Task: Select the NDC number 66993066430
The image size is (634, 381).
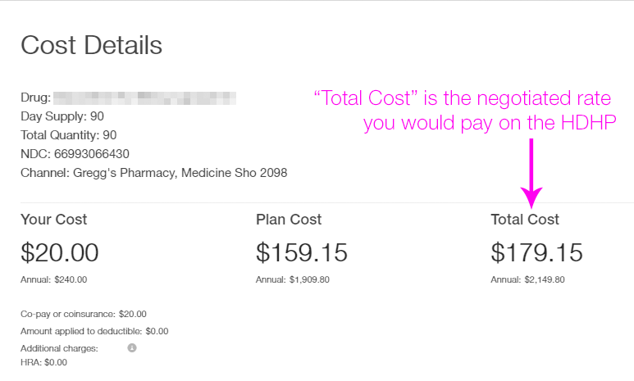Action: 92,154
